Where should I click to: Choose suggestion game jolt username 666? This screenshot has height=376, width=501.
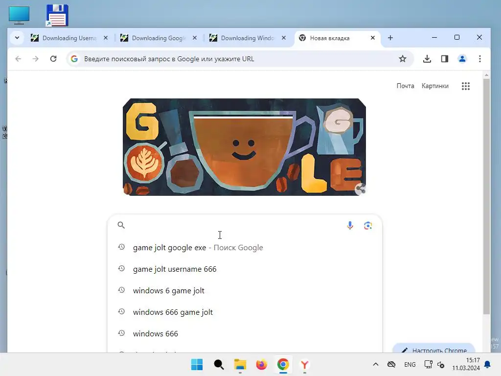(245, 269)
